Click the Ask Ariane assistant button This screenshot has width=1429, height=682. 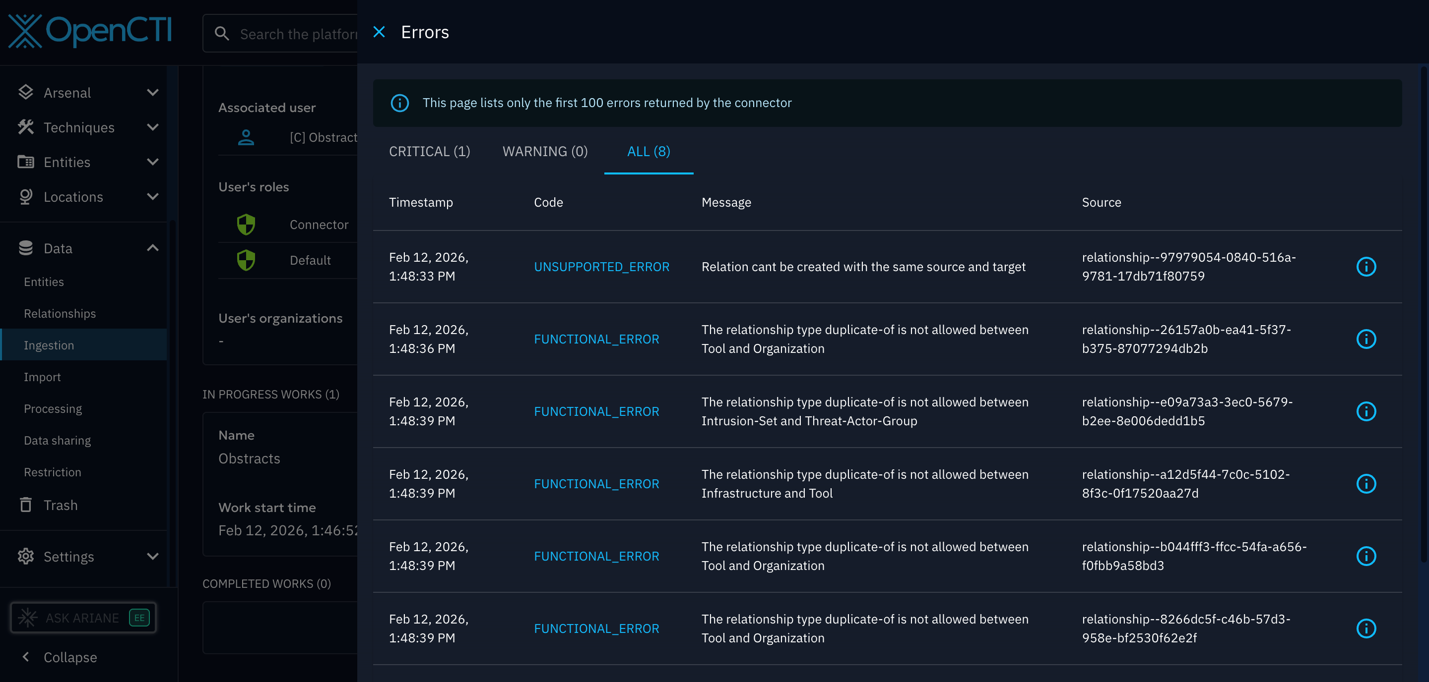tap(84, 617)
